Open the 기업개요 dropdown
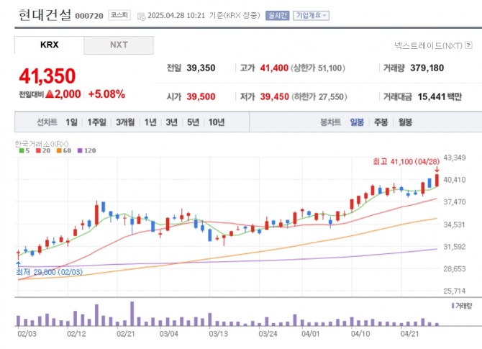Screen dimensions: 482x349 (x=311, y=15)
